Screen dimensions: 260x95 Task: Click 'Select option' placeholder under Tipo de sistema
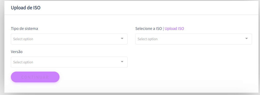click(23, 39)
